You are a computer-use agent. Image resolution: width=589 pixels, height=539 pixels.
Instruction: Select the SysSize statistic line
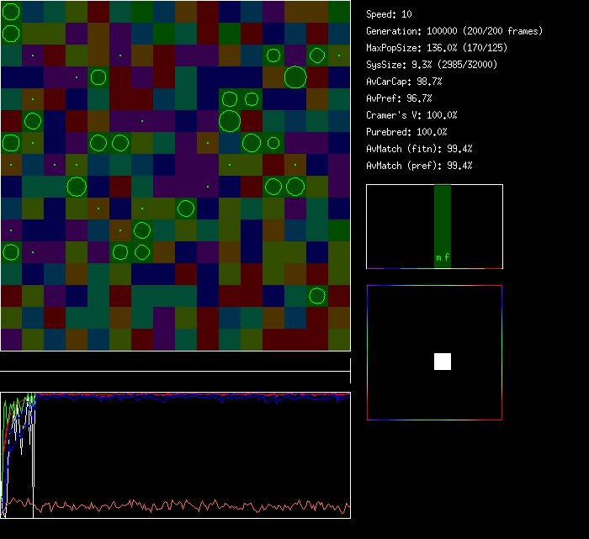(431, 65)
